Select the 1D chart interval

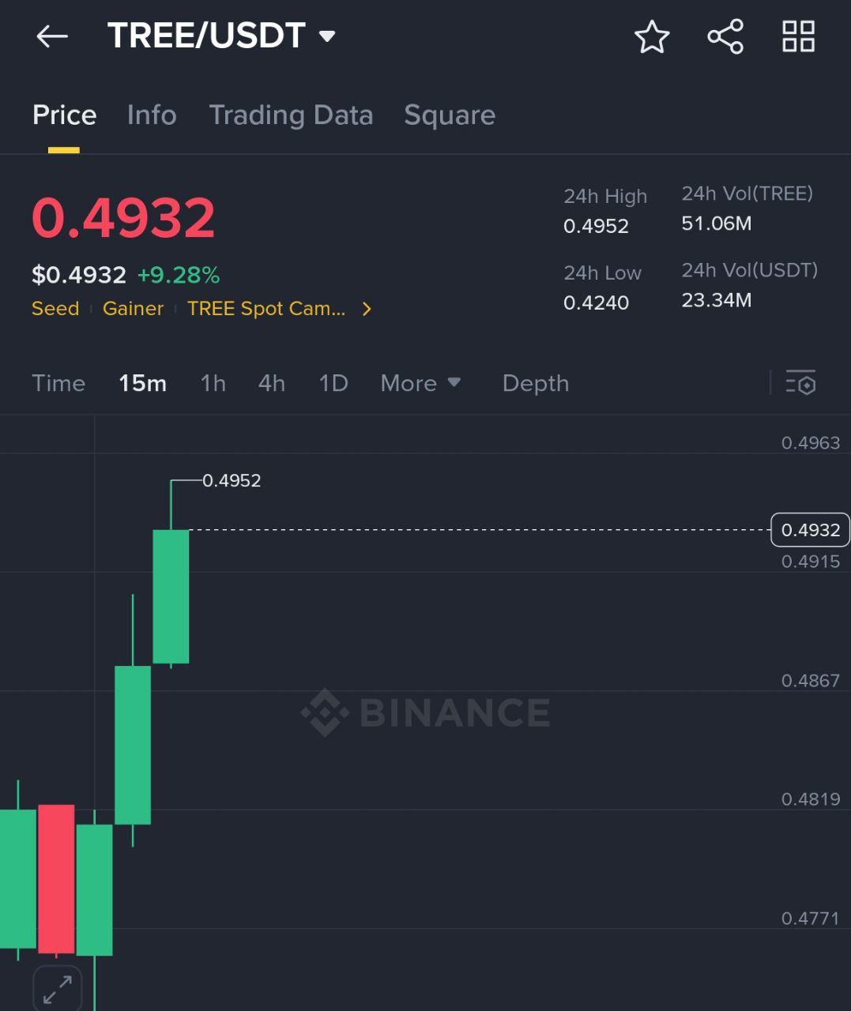click(333, 383)
